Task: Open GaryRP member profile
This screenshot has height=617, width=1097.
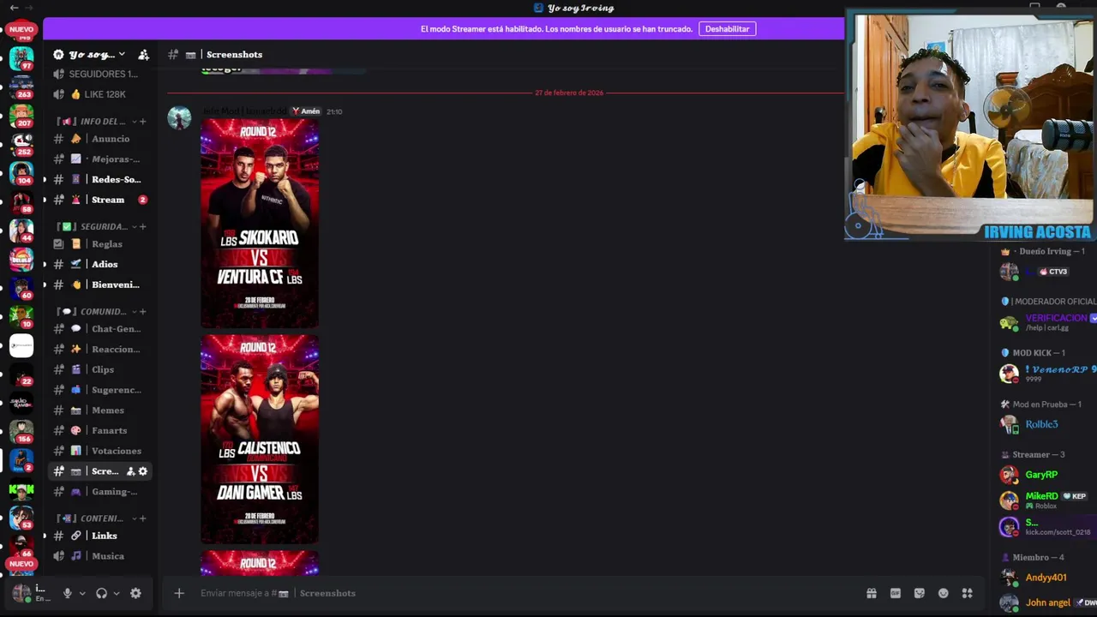Action: 1047,475
